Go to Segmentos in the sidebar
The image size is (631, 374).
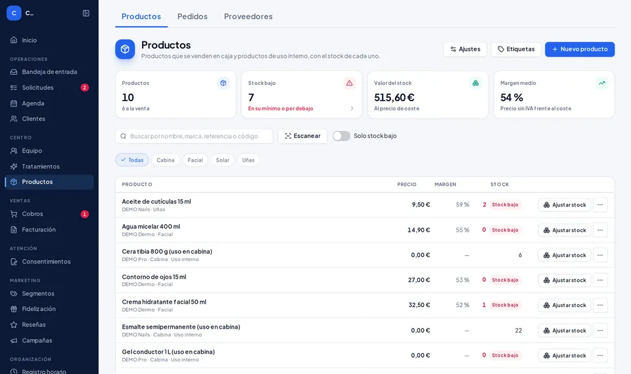coord(49,294)
